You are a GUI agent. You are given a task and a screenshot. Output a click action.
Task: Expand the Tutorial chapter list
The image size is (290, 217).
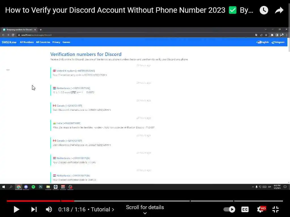point(103,209)
